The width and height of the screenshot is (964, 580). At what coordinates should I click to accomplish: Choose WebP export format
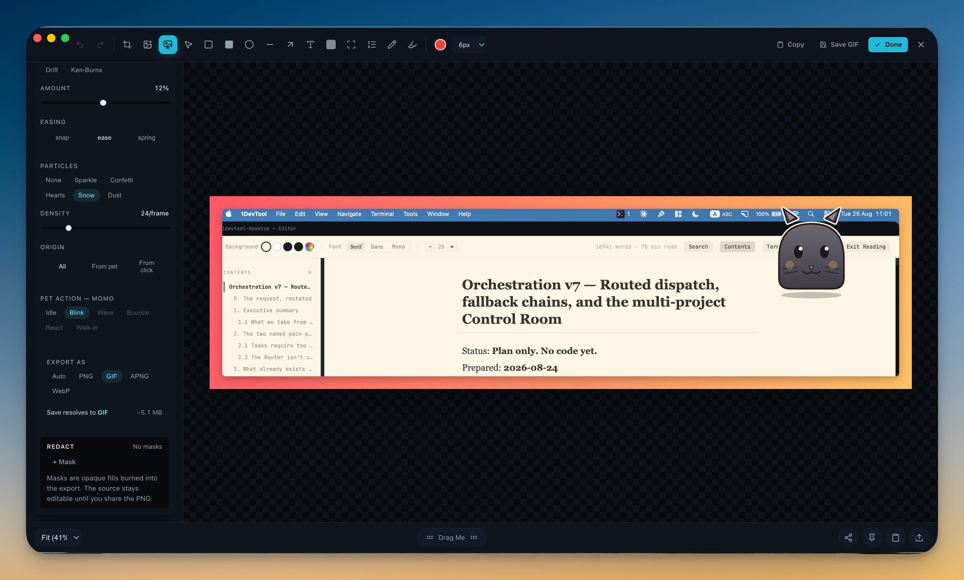point(61,391)
